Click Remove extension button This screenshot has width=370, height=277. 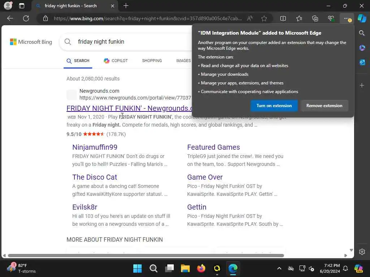(324, 106)
